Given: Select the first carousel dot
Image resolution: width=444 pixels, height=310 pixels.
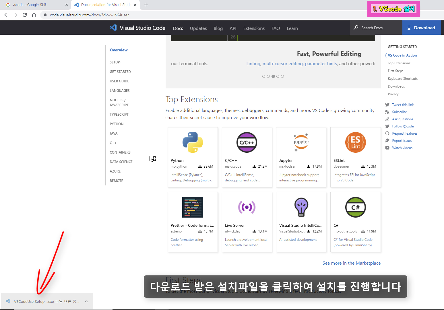Looking at the screenshot, I should (264, 76).
